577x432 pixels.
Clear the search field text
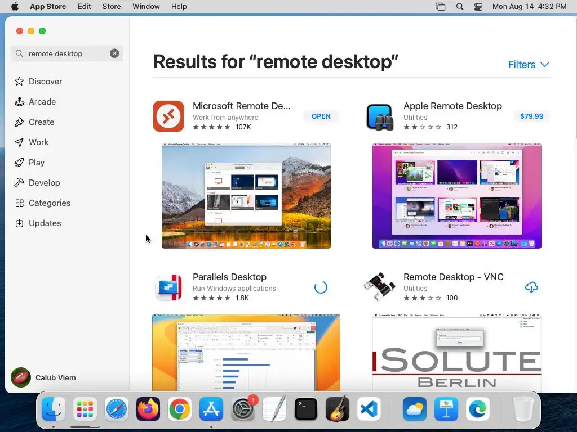(114, 53)
